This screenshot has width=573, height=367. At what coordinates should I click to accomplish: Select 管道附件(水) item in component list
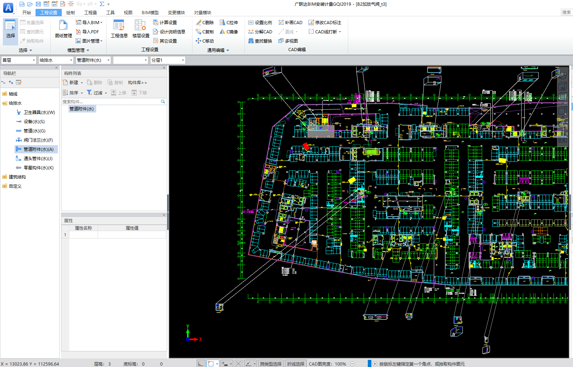[82, 109]
